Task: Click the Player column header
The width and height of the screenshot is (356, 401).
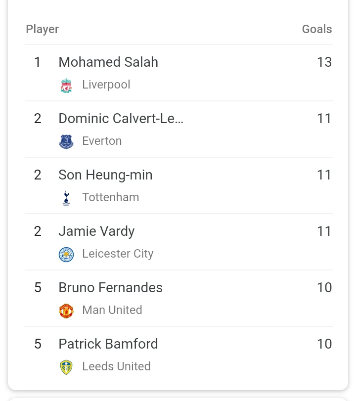Action: pos(42,29)
